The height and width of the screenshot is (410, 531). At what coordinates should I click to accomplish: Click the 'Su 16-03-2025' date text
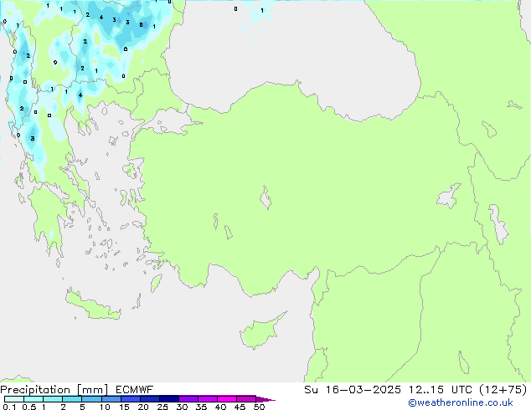[353, 390]
